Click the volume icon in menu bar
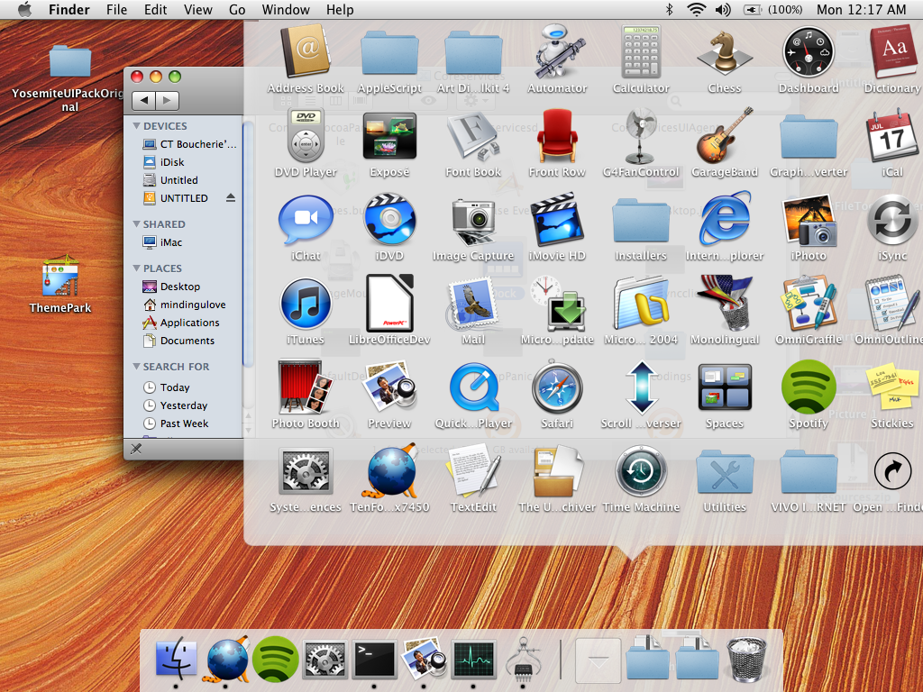This screenshot has width=923, height=692. pos(723,9)
